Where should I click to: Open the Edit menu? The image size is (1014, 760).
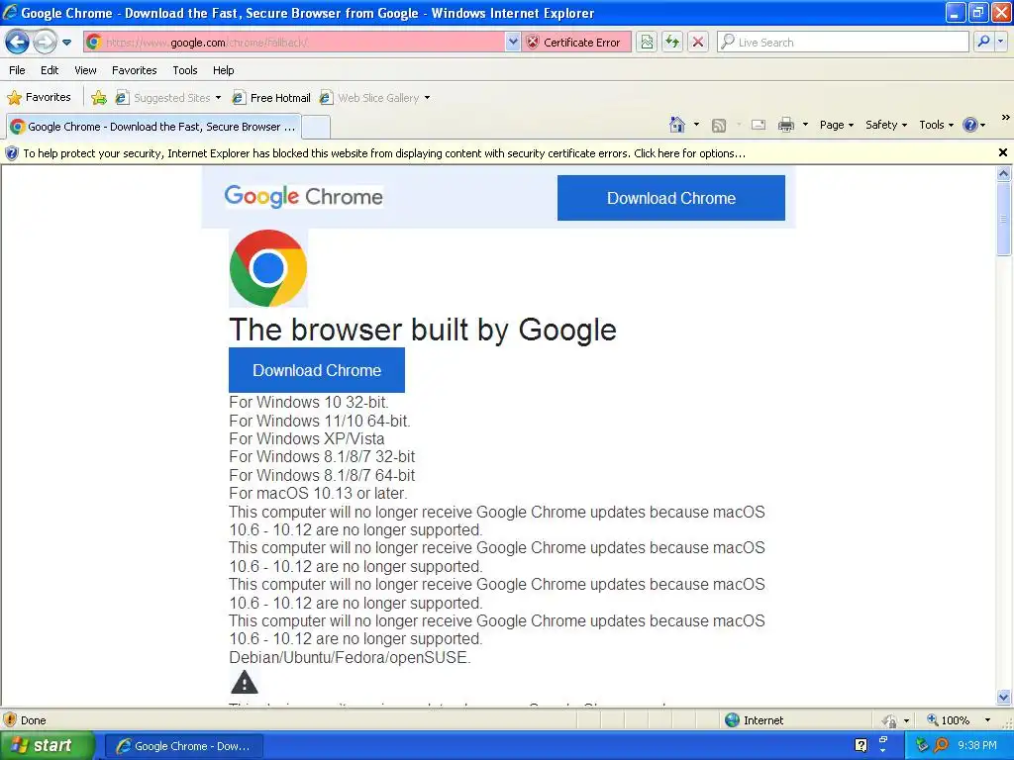point(50,70)
